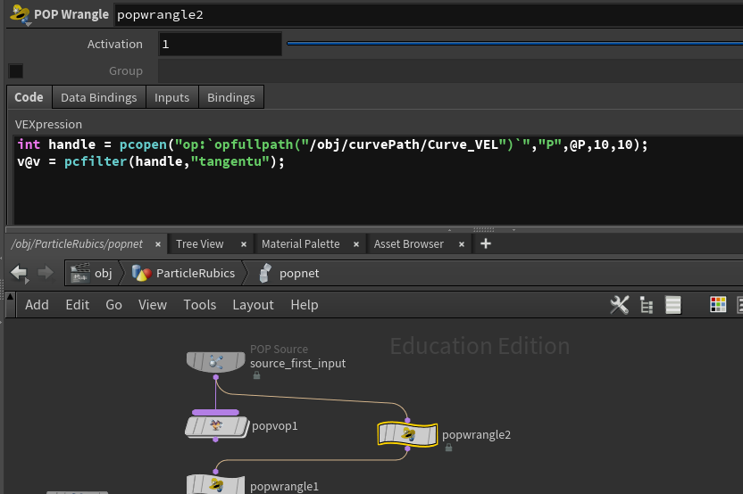
Task: Open the Layout menu
Action: (253, 305)
